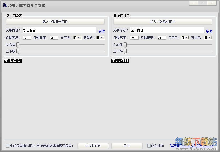220x152 pixels.
Task: Click display left-right move slider thumb
Action: [18, 45]
